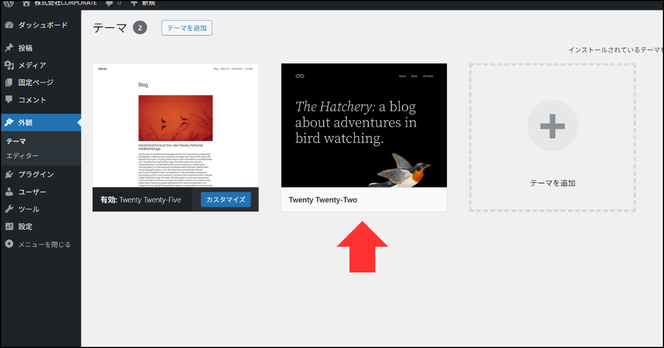Click the 有効: Twenty Twenty-Five label
The height and width of the screenshot is (348, 664).
click(x=141, y=200)
